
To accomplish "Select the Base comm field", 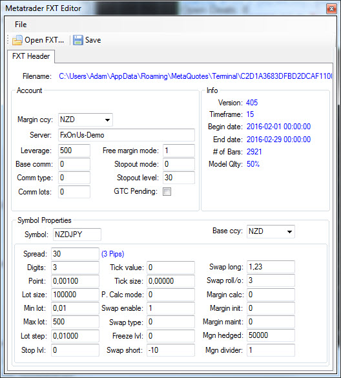I will coord(74,164).
